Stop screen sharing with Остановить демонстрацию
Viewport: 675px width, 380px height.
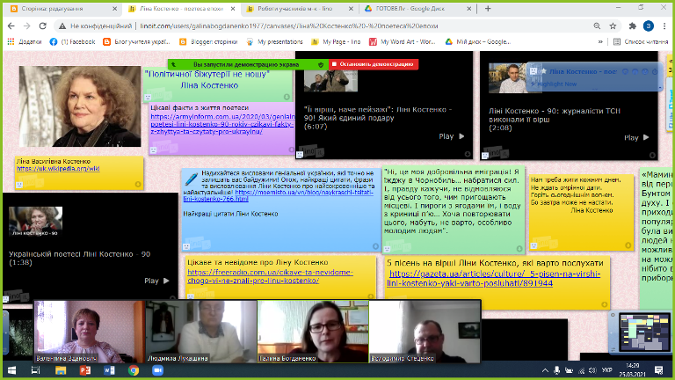pos(373,64)
